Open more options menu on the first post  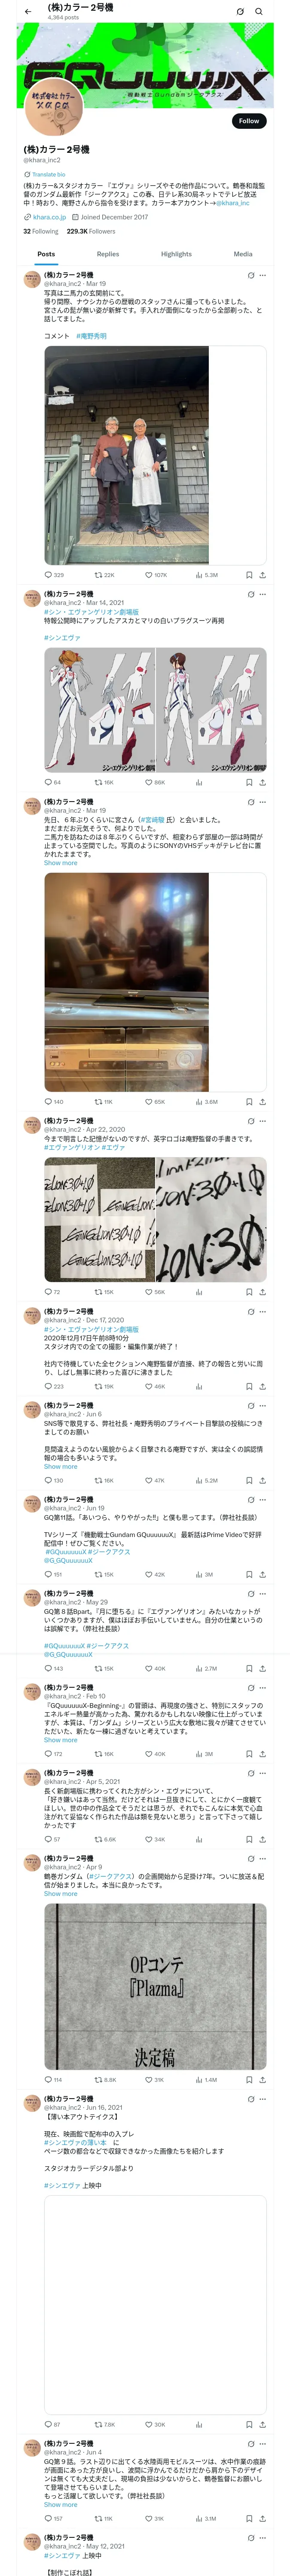click(263, 275)
